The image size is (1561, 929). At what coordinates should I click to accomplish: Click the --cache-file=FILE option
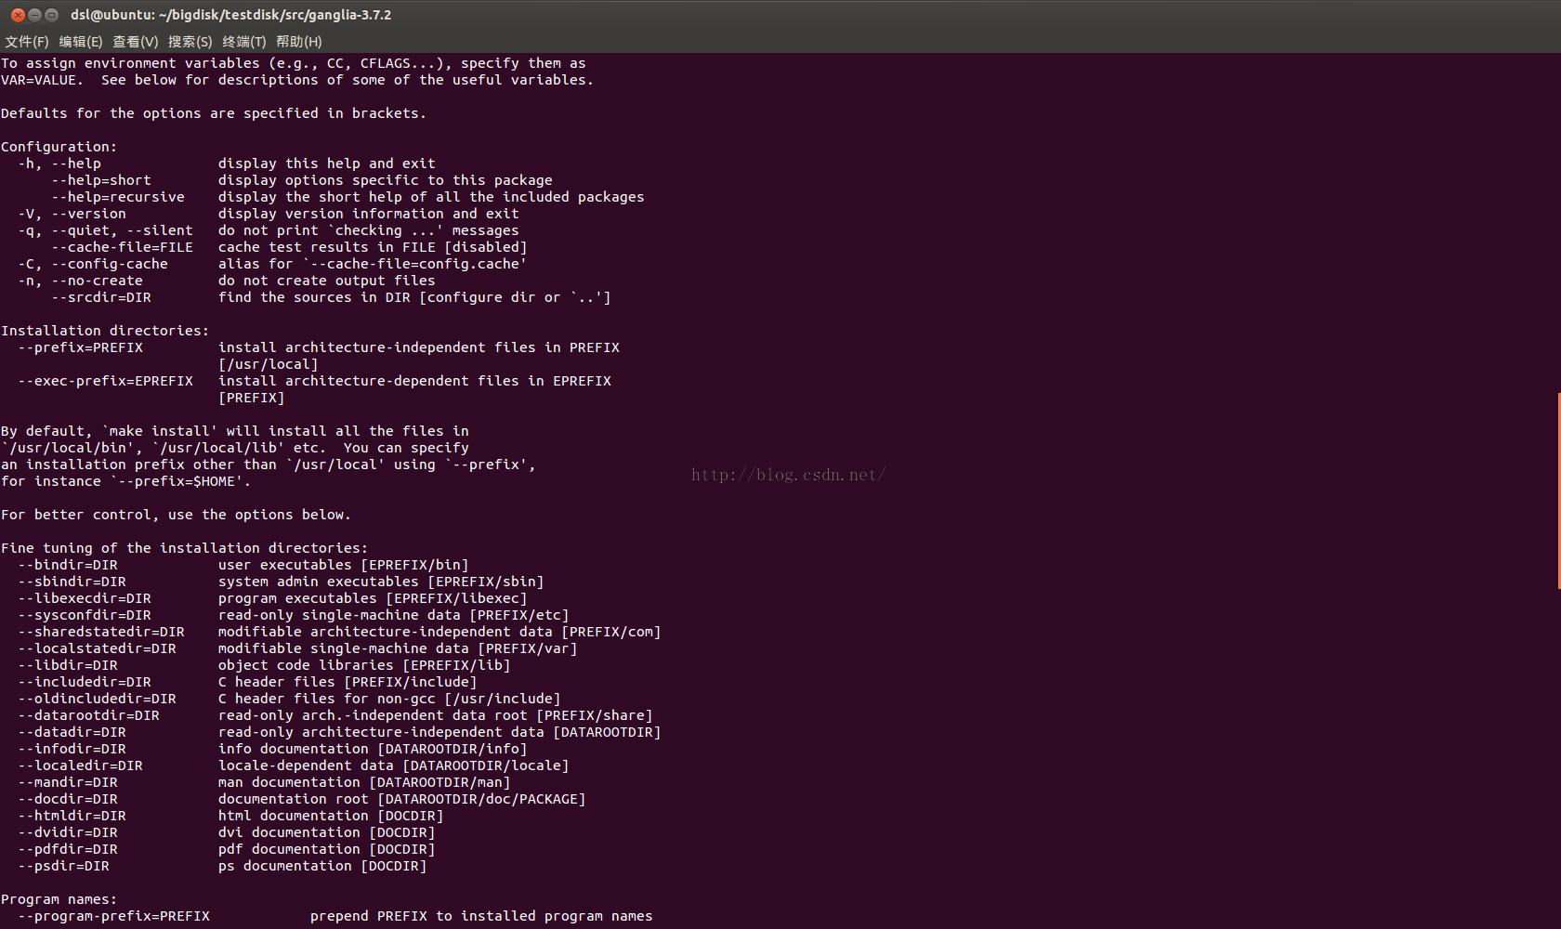pyautogui.click(x=122, y=247)
